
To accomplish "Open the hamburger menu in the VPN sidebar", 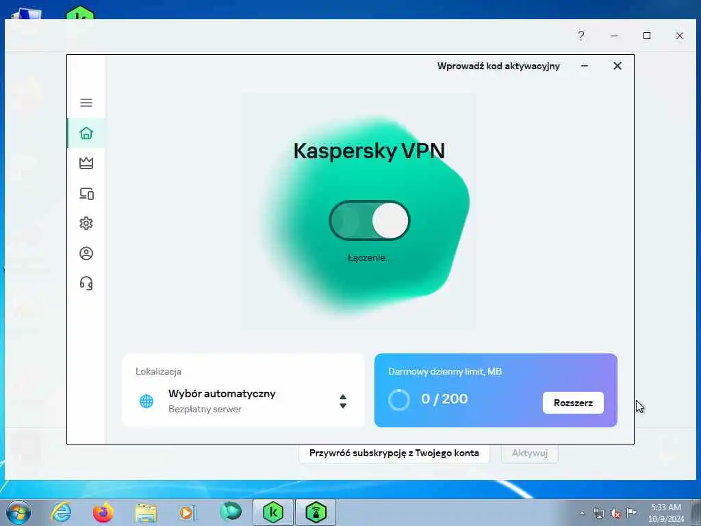I will coord(86,103).
